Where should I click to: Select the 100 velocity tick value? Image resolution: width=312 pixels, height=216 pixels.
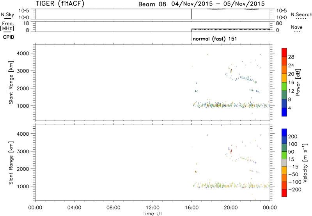pyautogui.click(x=293, y=144)
